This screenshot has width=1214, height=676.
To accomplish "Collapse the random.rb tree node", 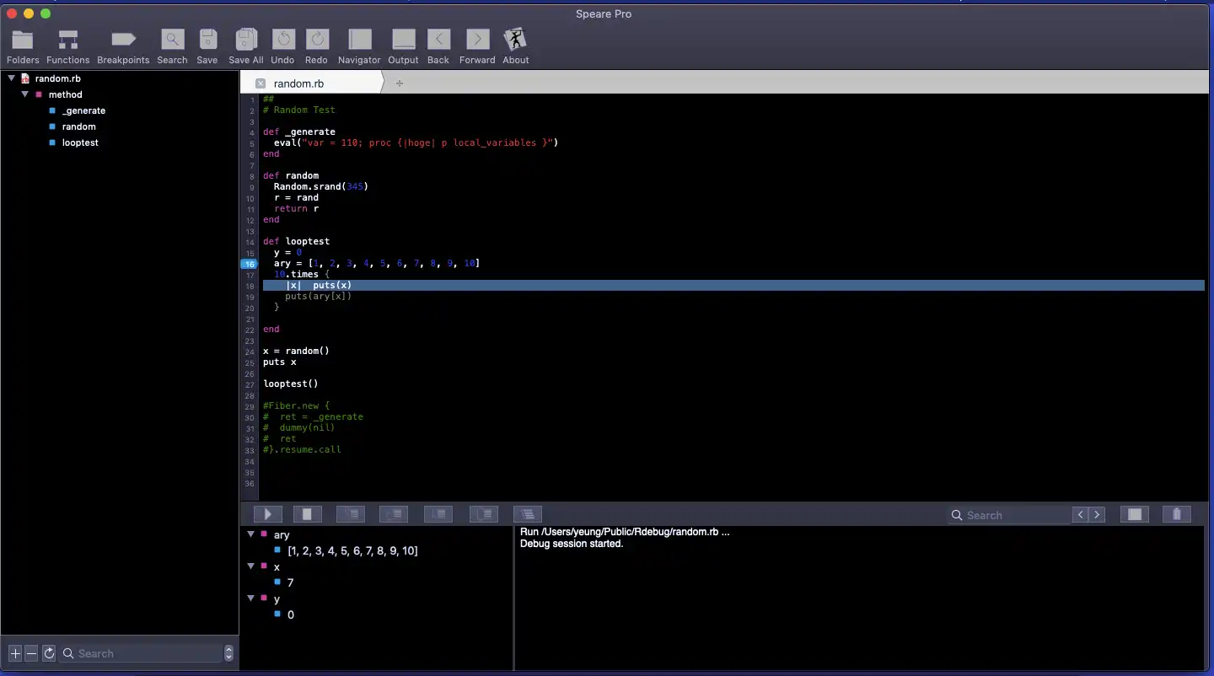I will click(12, 78).
